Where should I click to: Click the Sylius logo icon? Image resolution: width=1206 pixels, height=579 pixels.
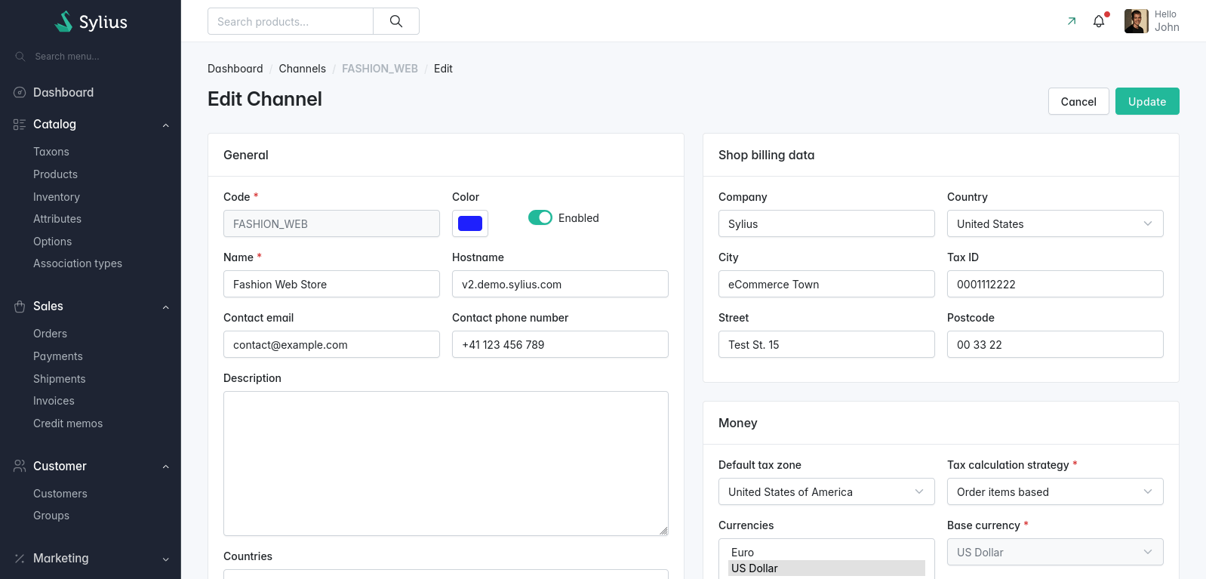click(x=64, y=22)
